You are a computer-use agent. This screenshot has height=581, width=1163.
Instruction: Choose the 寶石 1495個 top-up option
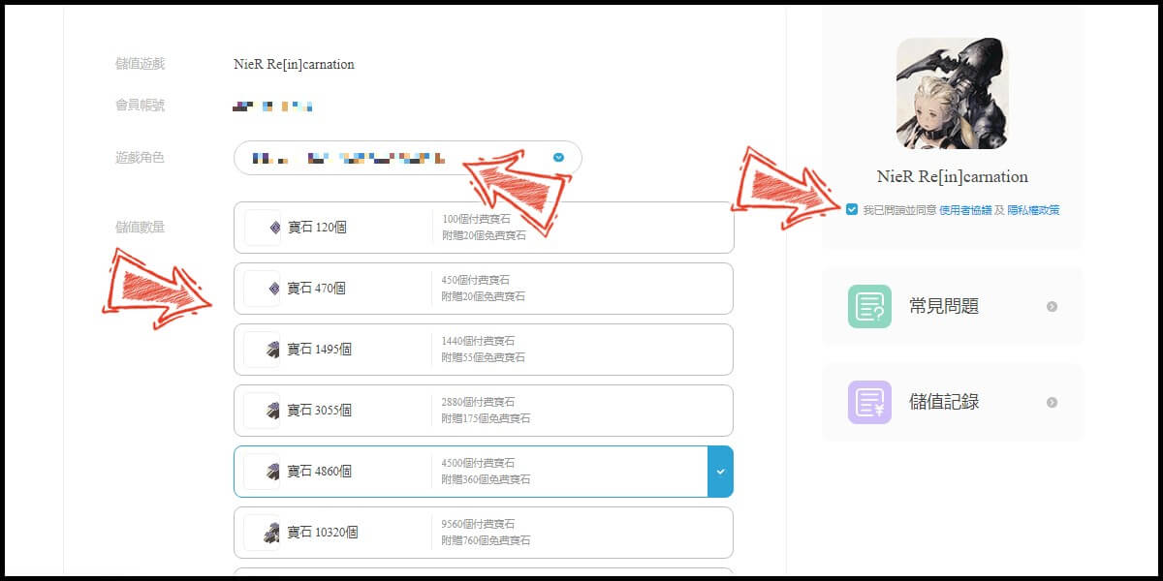[484, 350]
